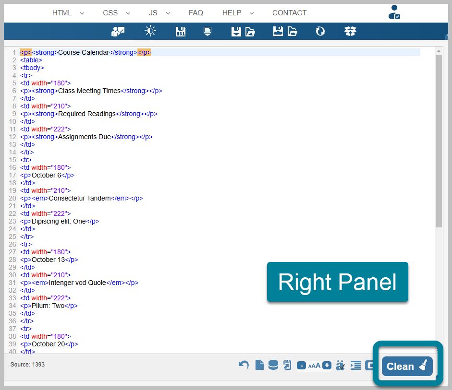Image resolution: width=452 pixels, height=390 pixels.
Task: Open the FAQ page
Action: tap(196, 13)
